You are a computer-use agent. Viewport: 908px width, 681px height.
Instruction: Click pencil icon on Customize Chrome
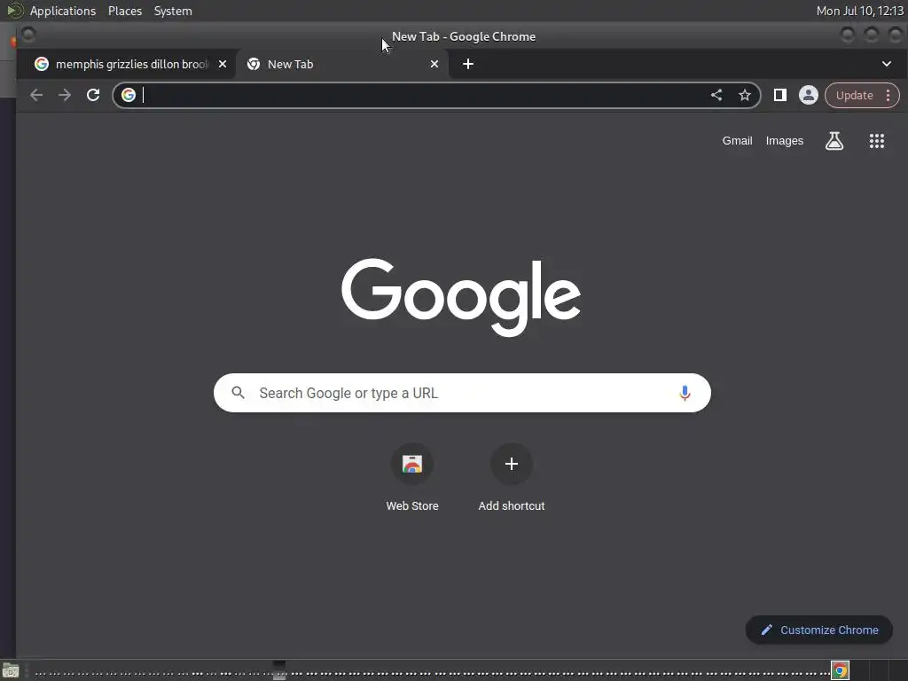(767, 630)
